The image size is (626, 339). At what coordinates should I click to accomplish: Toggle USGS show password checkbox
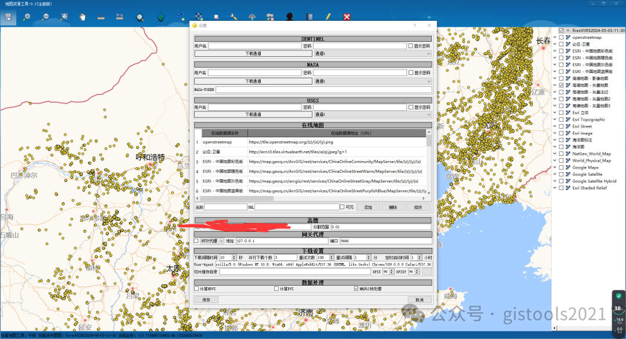[x=411, y=107]
